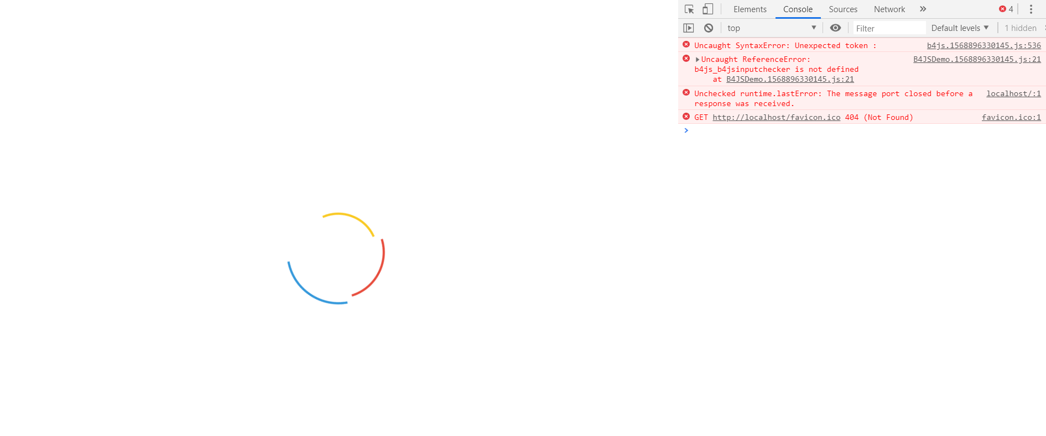
Task: Open the favicon.ico:1 source link
Action: click(1011, 117)
